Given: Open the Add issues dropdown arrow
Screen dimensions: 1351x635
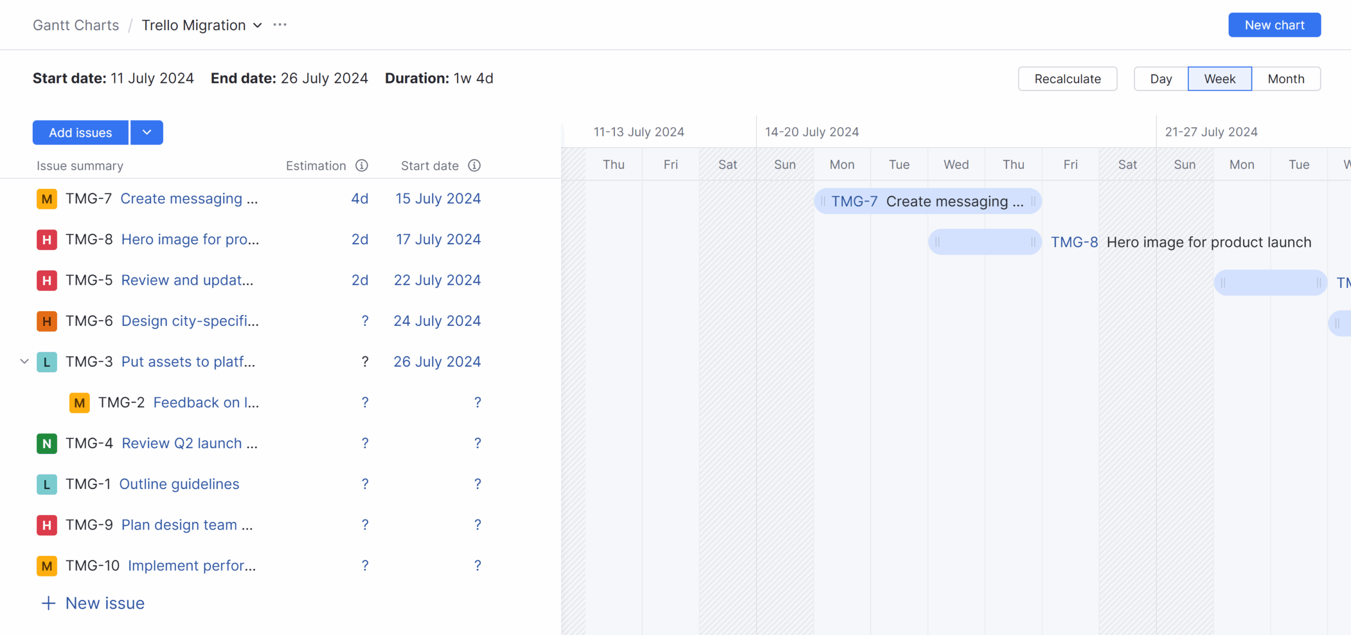Looking at the screenshot, I should (146, 132).
